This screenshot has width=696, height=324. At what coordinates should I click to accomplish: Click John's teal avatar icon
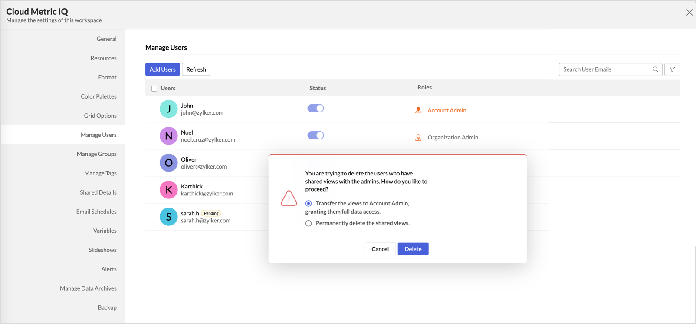168,109
